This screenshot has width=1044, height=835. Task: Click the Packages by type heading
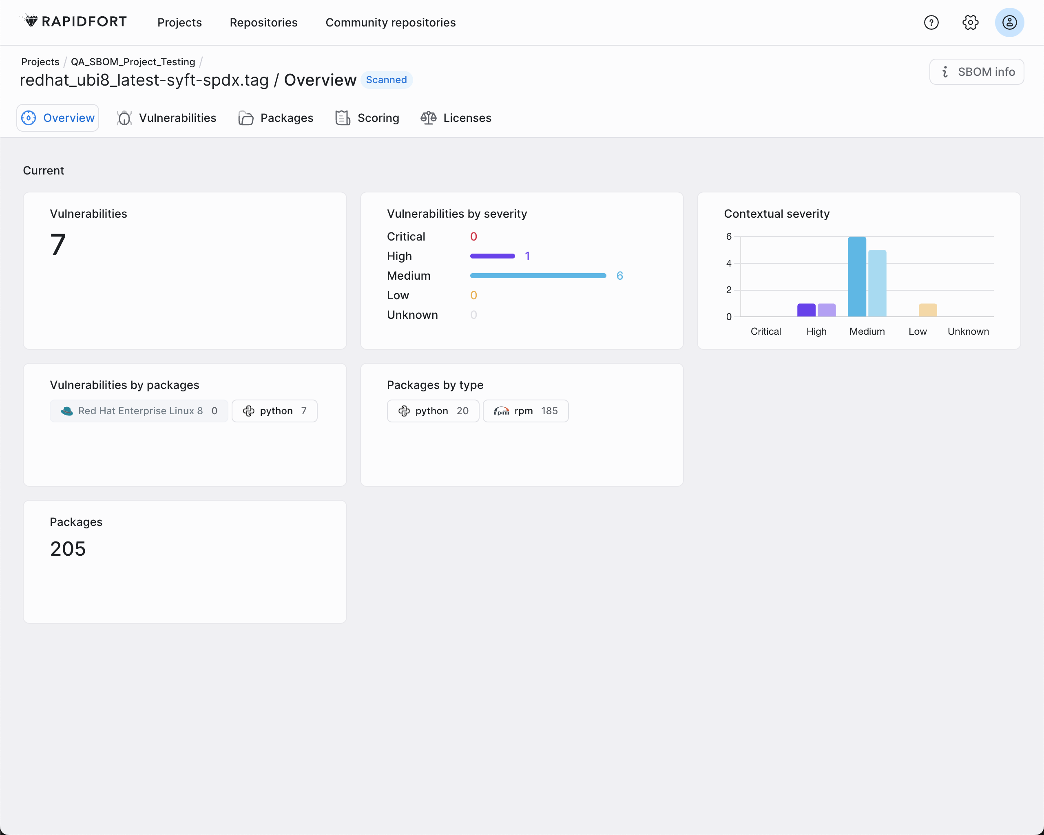pyautogui.click(x=435, y=385)
